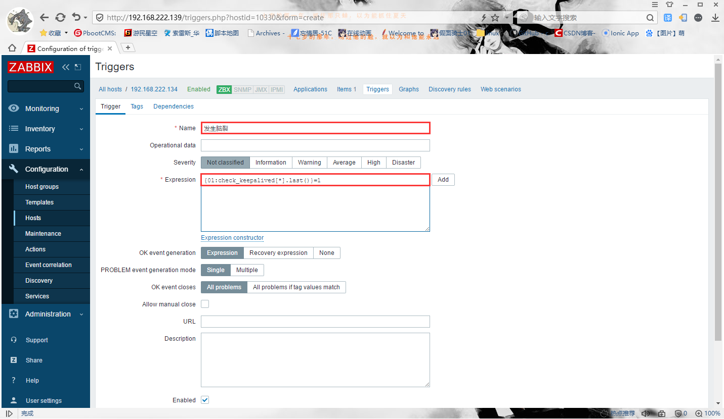The height and width of the screenshot is (419, 724).
Task: Open host 192.168.222.134 link
Action: 154,89
